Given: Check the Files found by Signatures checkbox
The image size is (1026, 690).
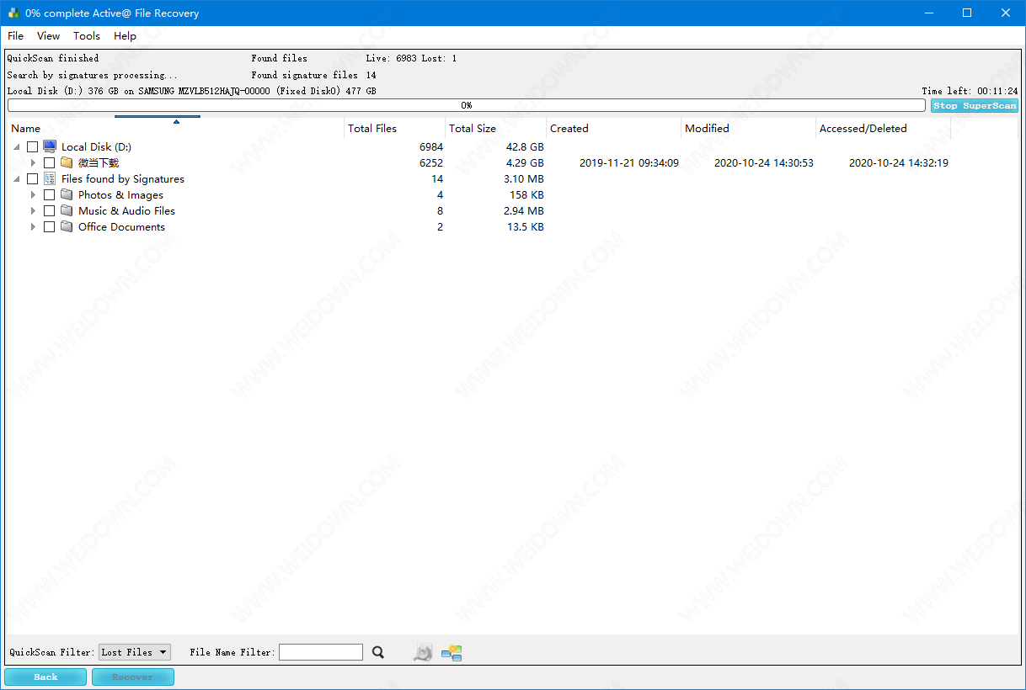Looking at the screenshot, I should [x=32, y=179].
